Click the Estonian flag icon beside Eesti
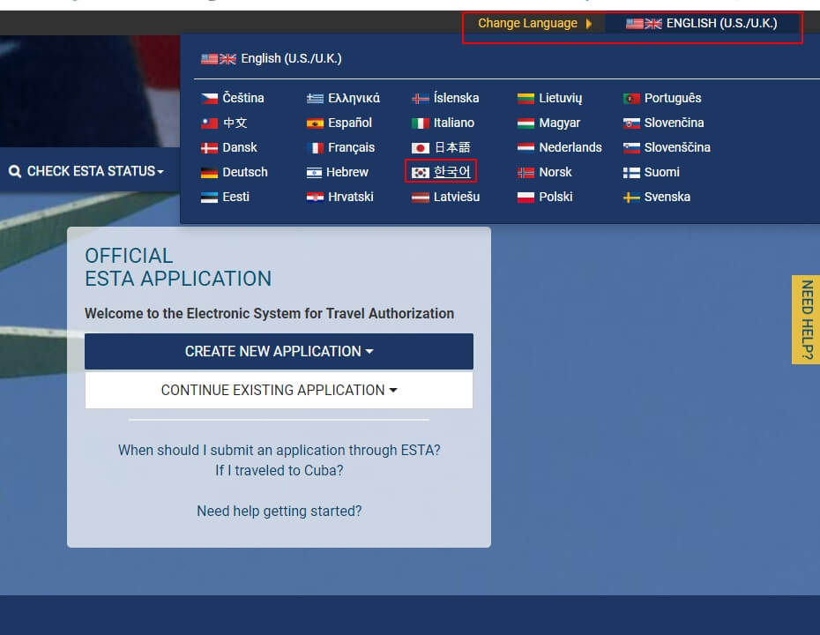The height and width of the screenshot is (635, 820). click(x=209, y=198)
